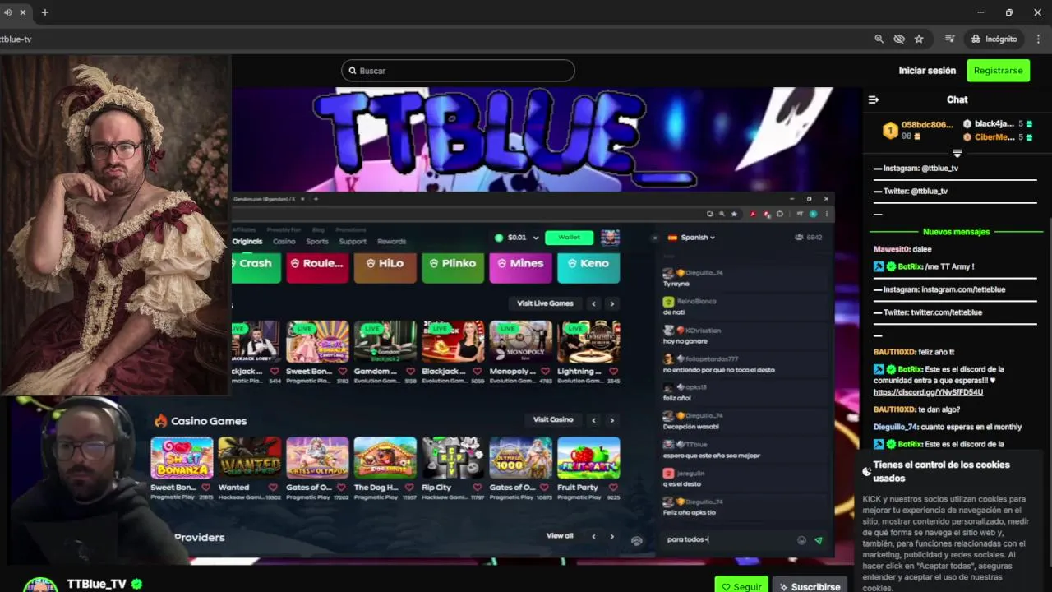
Task: Favorite Monopoly live game heart icon
Action: click(545, 372)
